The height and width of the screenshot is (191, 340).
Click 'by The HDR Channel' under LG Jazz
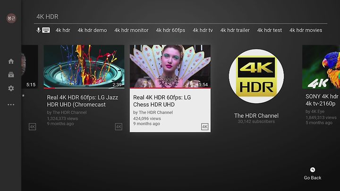(x=67, y=112)
